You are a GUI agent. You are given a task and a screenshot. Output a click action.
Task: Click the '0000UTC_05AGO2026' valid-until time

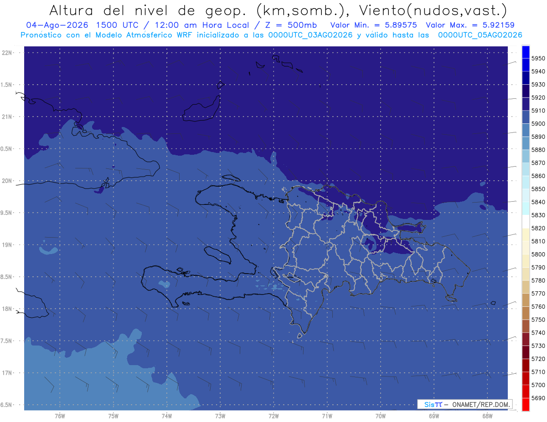coord(480,35)
